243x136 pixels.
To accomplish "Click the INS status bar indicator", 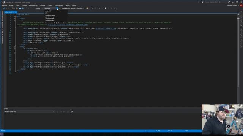I will tap(186, 131).
